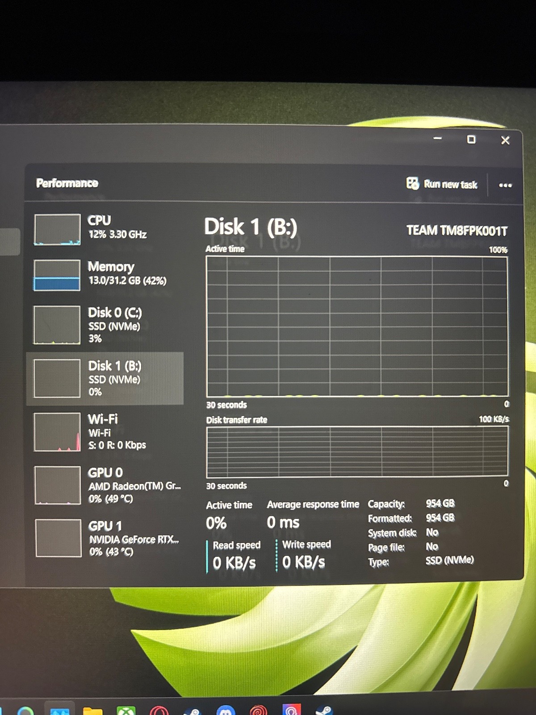Click the System disk No value
536x715 pixels.
coord(432,532)
